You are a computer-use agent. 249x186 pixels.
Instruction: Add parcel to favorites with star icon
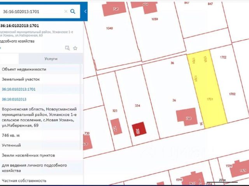[x=75, y=48]
